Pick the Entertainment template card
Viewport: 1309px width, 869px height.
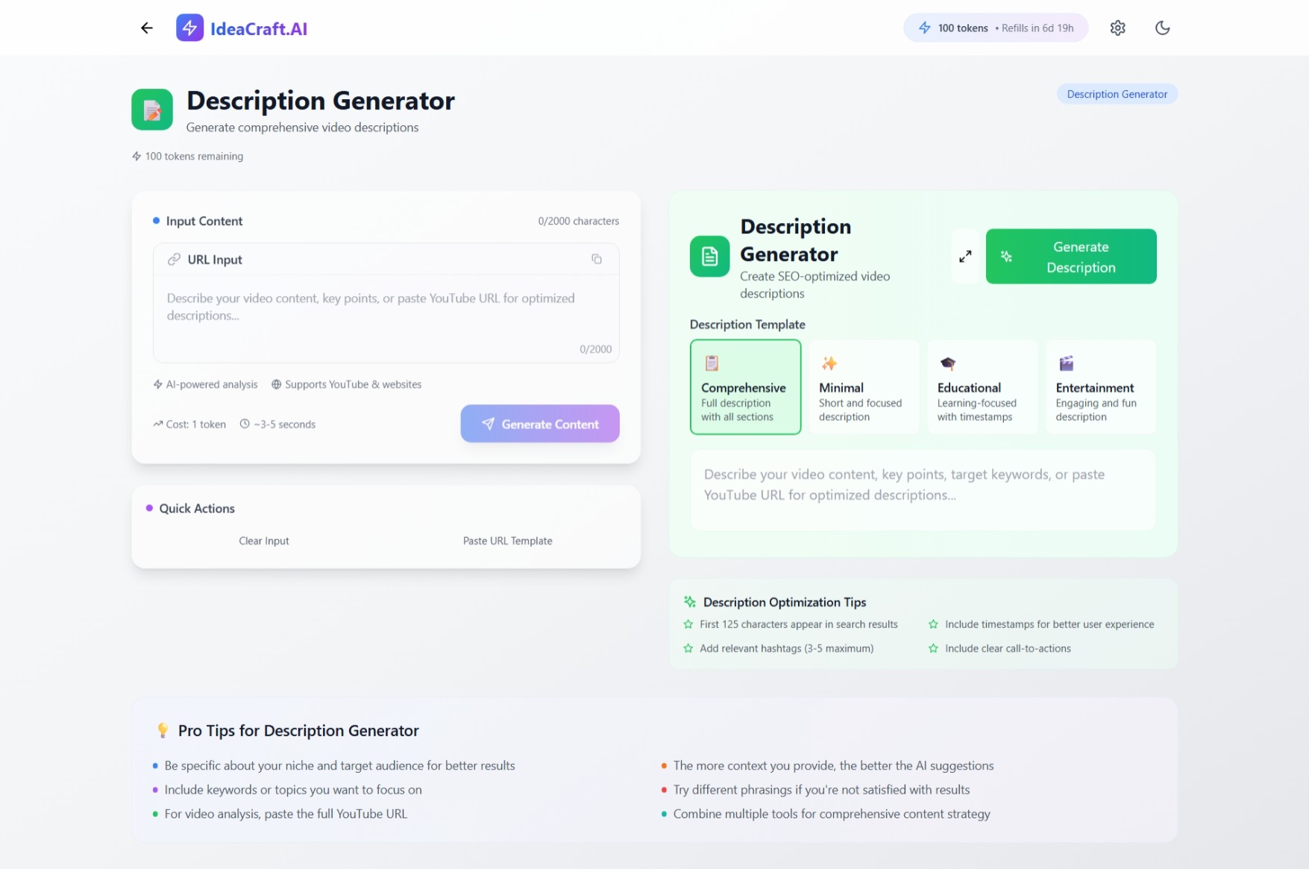click(x=1100, y=387)
